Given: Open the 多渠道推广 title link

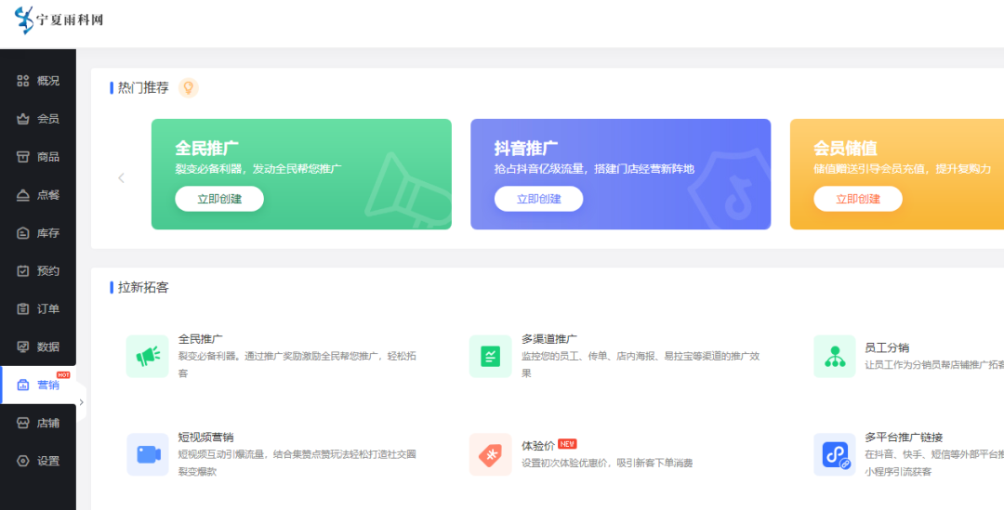Looking at the screenshot, I should point(549,338).
